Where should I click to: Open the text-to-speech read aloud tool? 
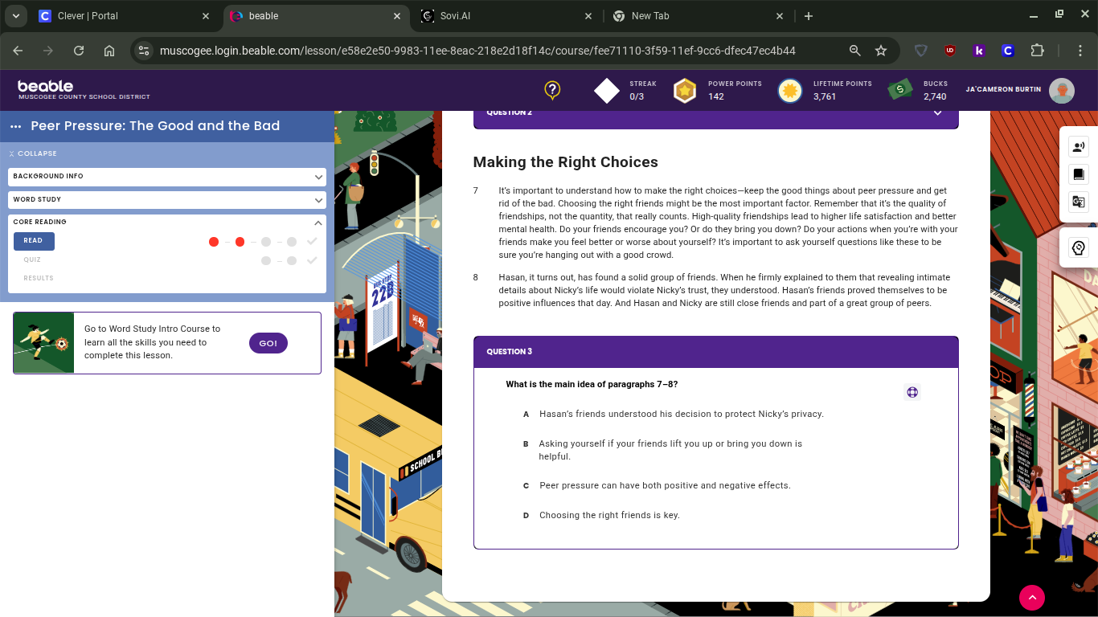pyautogui.click(x=1078, y=147)
